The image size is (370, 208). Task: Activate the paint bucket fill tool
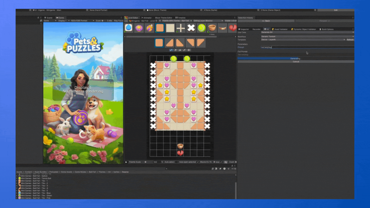(x=180, y=50)
